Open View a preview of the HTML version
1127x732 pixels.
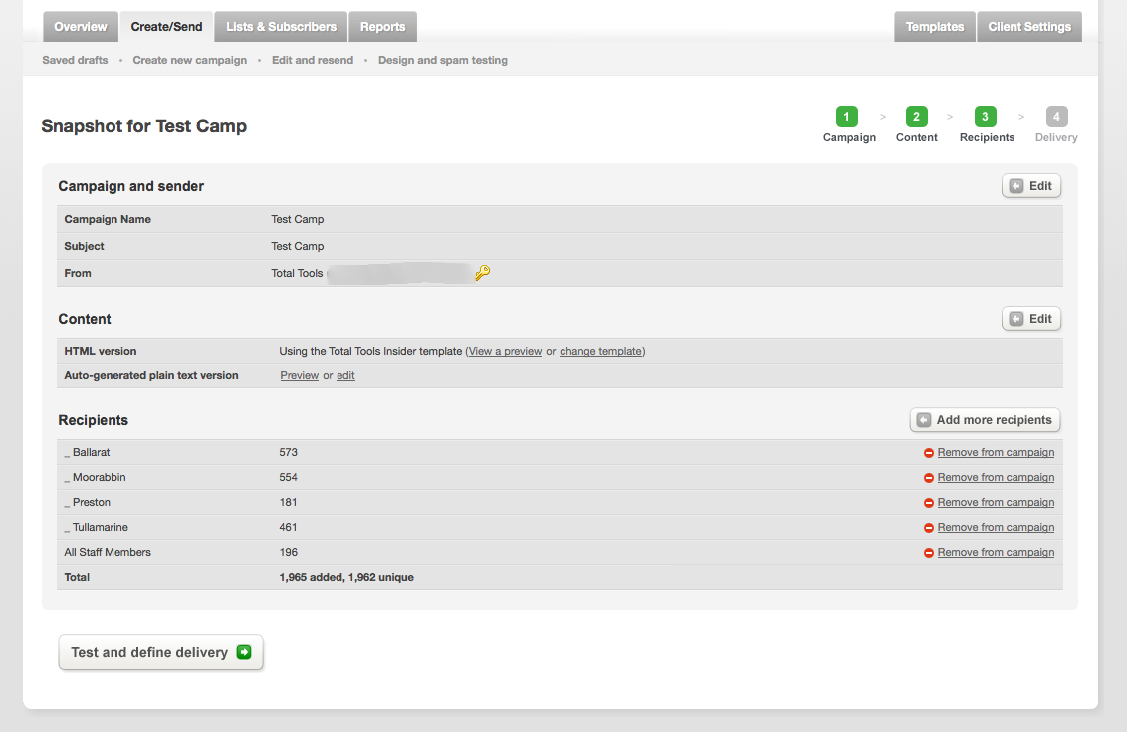(504, 351)
